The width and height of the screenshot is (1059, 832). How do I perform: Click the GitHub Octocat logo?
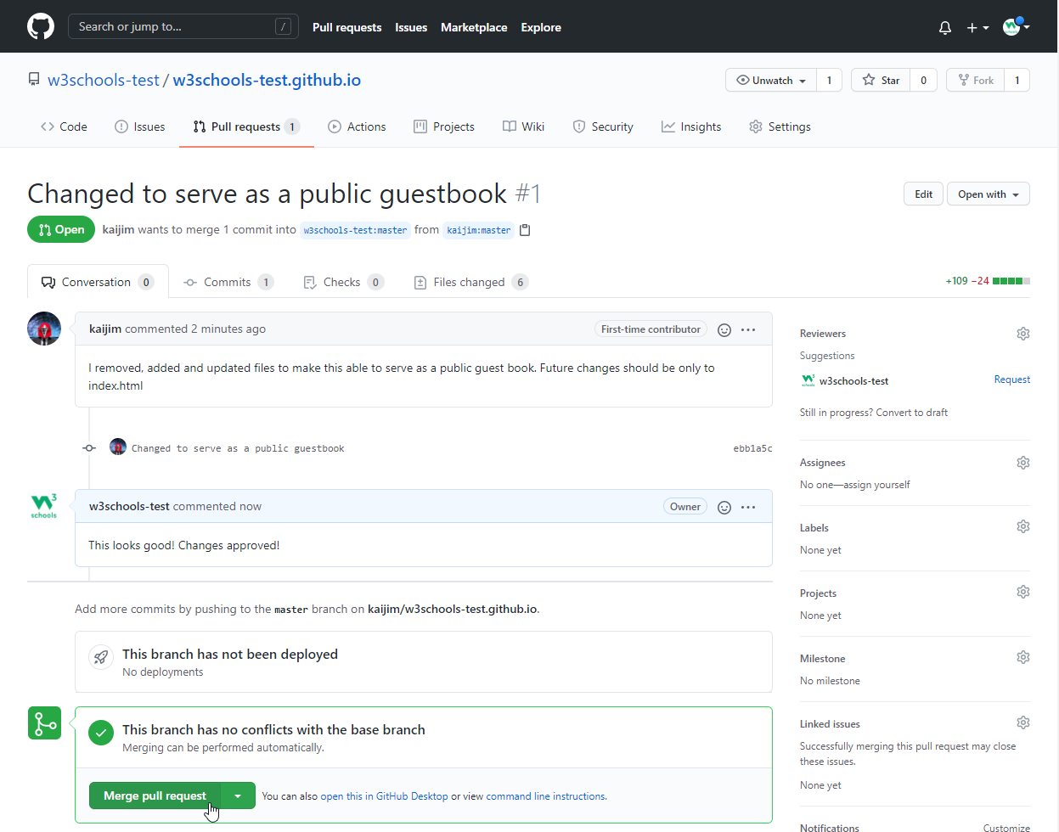[x=41, y=26]
